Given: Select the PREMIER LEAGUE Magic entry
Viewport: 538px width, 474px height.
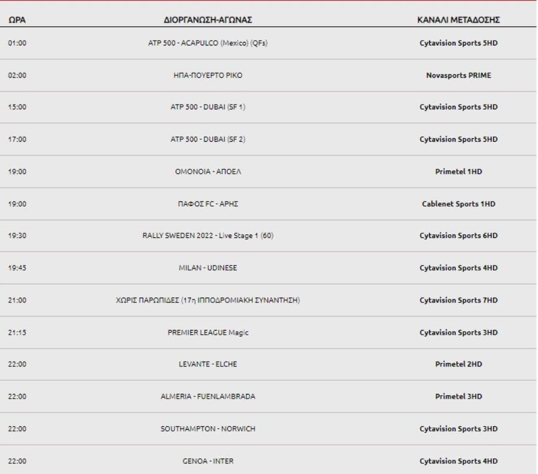Looking at the screenshot, I should coord(208,332).
